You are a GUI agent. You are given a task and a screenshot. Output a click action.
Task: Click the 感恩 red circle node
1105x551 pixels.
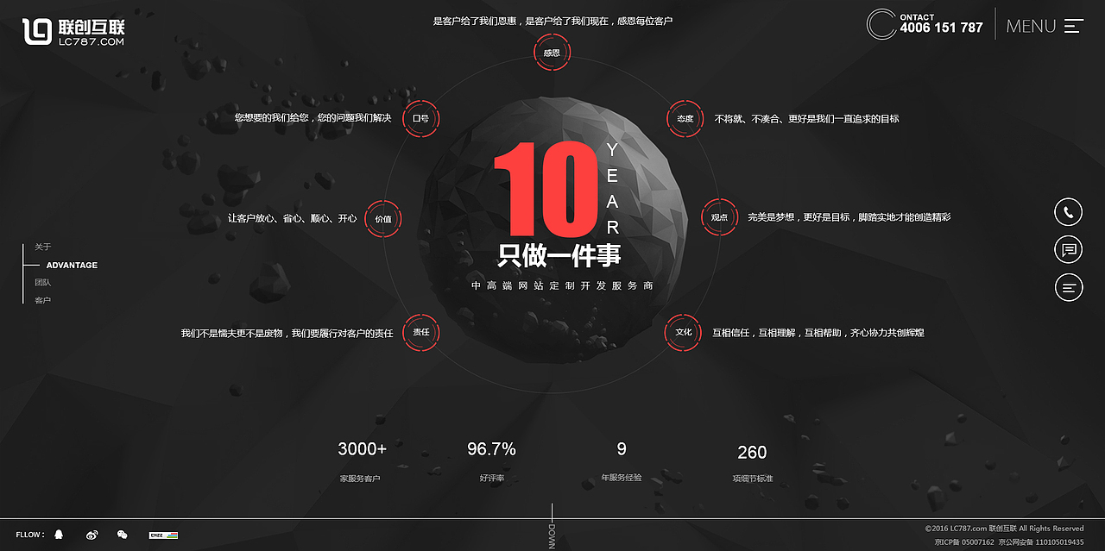tap(552, 53)
